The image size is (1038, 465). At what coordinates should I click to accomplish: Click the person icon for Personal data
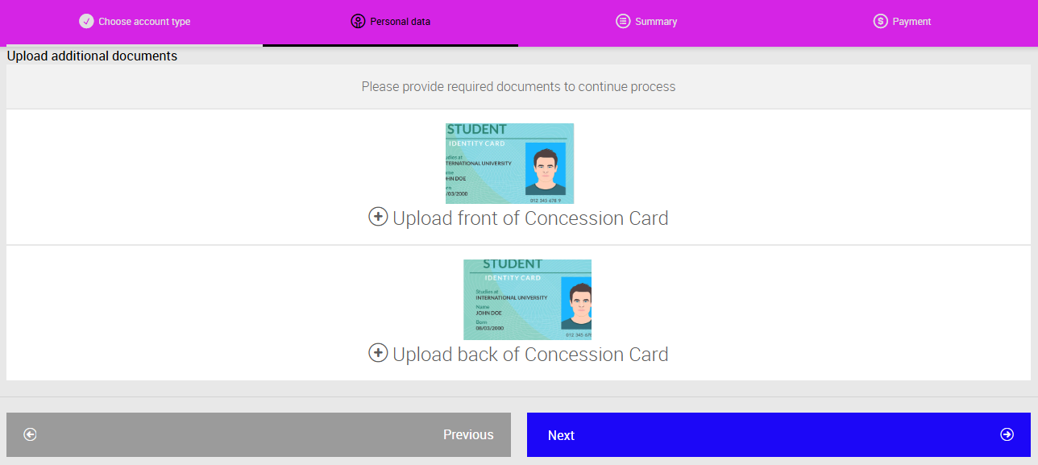[358, 22]
